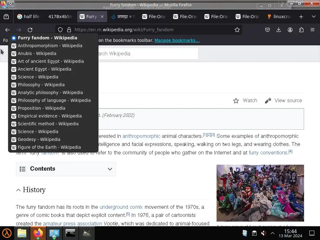The height and width of the screenshot is (240, 320).
Task: Click the clock showing 15:44
Action: [x=290, y=233]
